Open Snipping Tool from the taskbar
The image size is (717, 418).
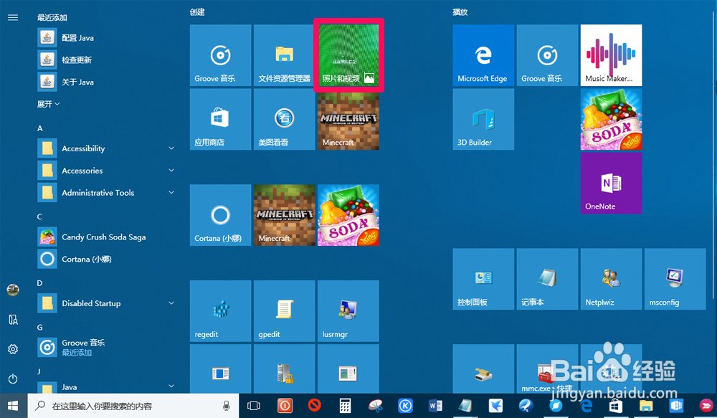click(376, 406)
